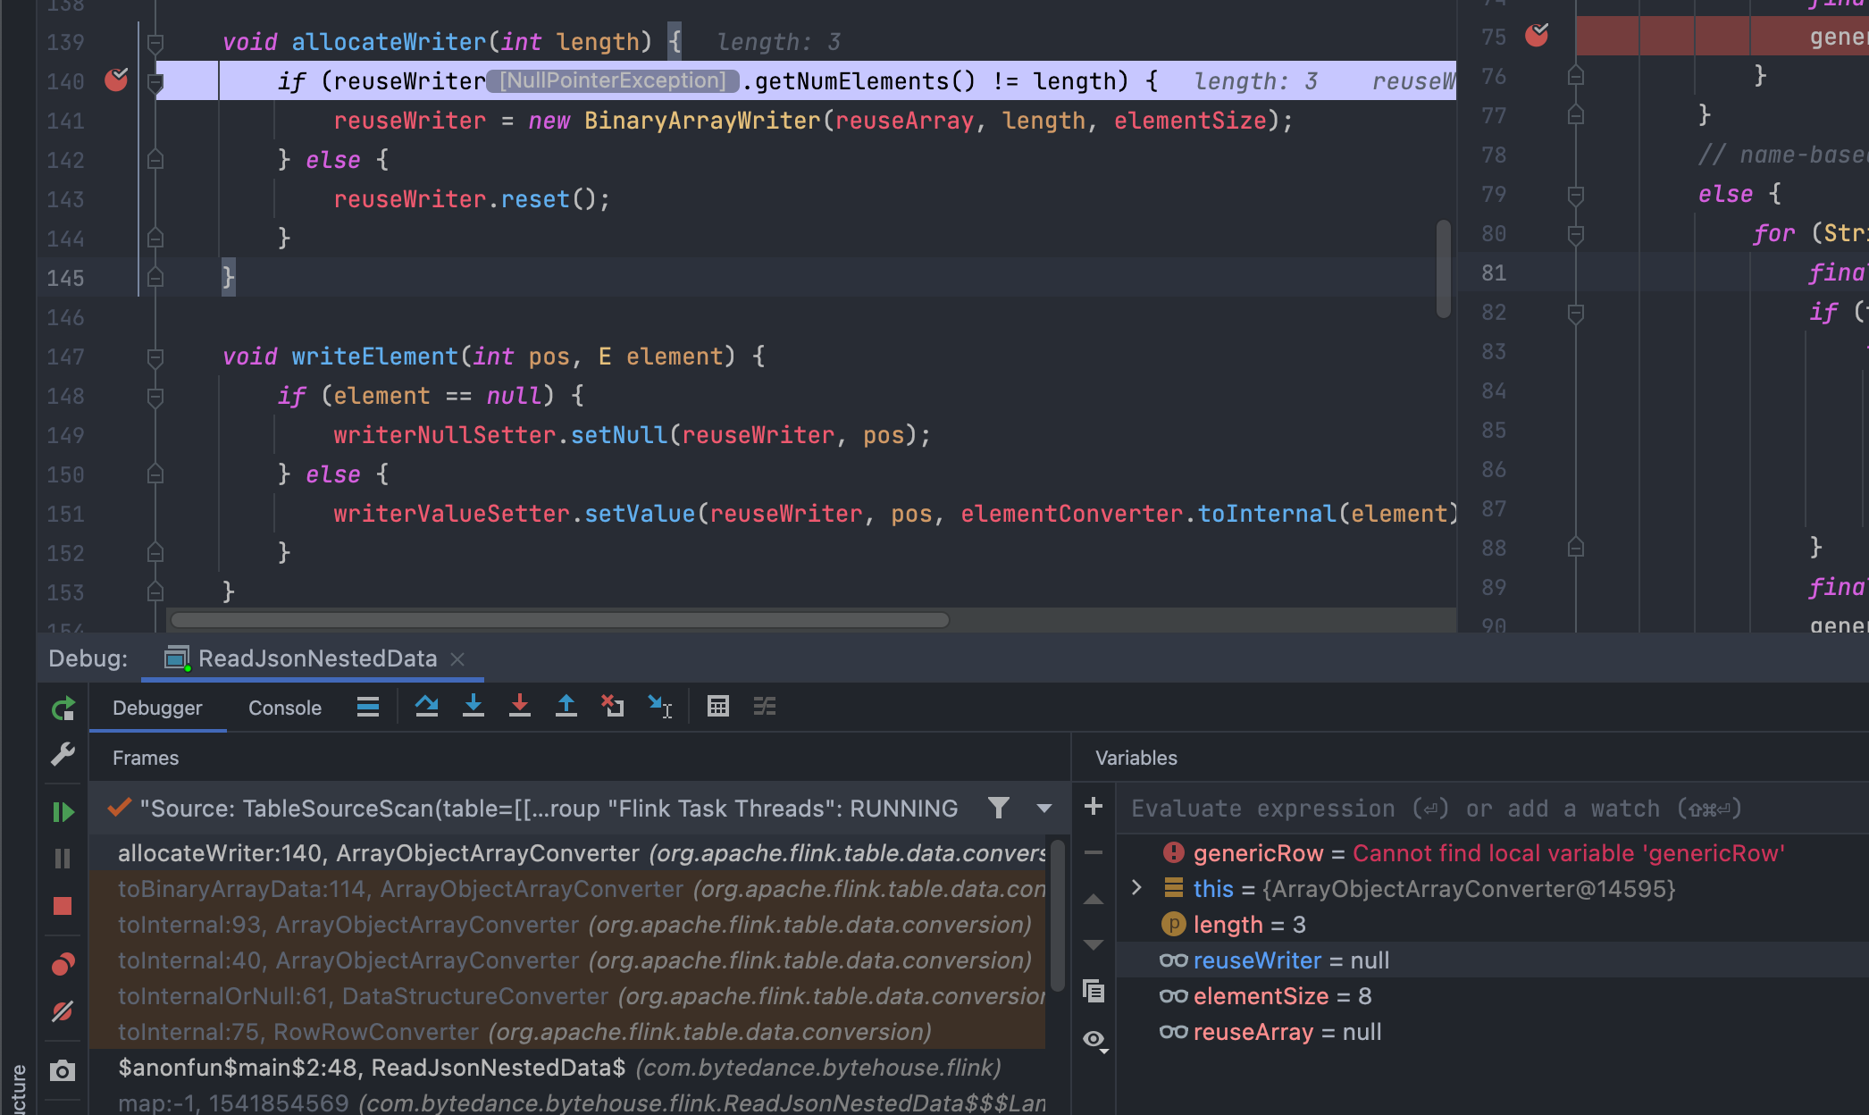
Task: Click the Step Out icon
Action: pyautogui.click(x=566, y=707)
